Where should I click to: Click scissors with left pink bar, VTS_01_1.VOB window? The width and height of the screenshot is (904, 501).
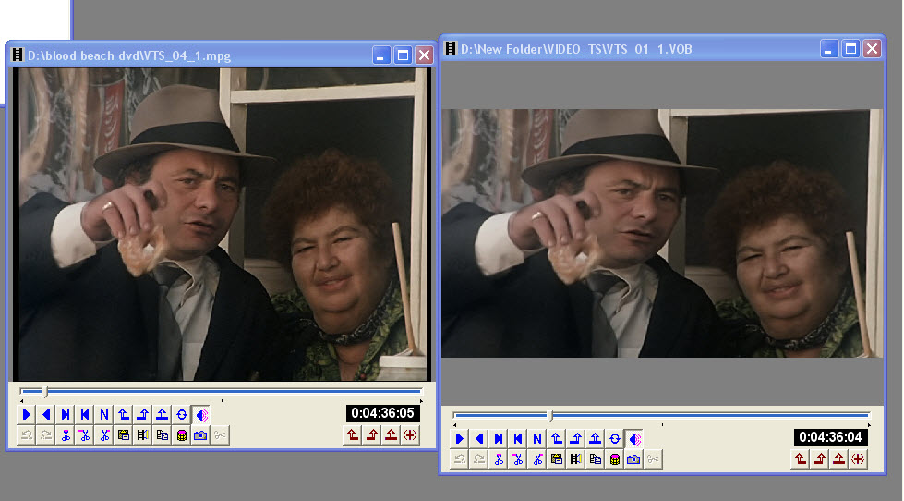tap(518, 459)
